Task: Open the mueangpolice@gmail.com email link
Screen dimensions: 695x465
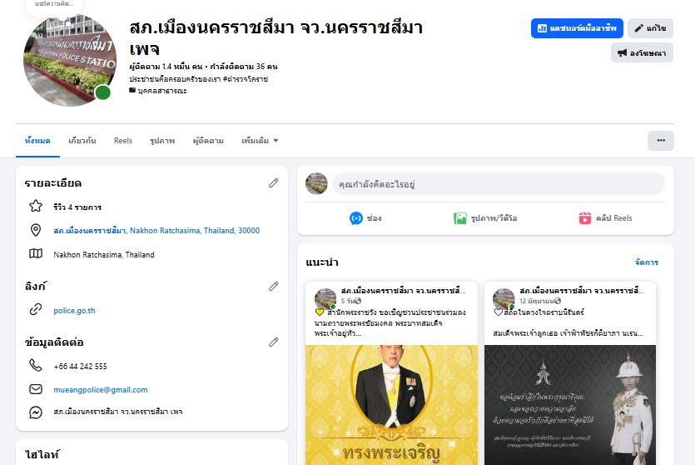Action: (x=101, y=390)
